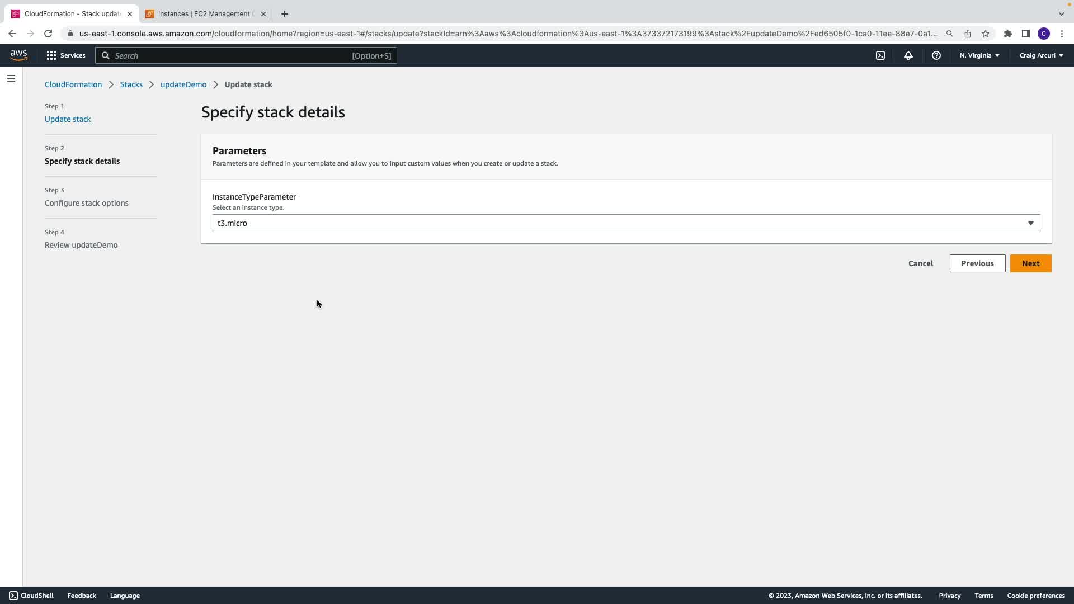
Task: Open CloudShell from the footer bar
Action: [x=31, y=596]
